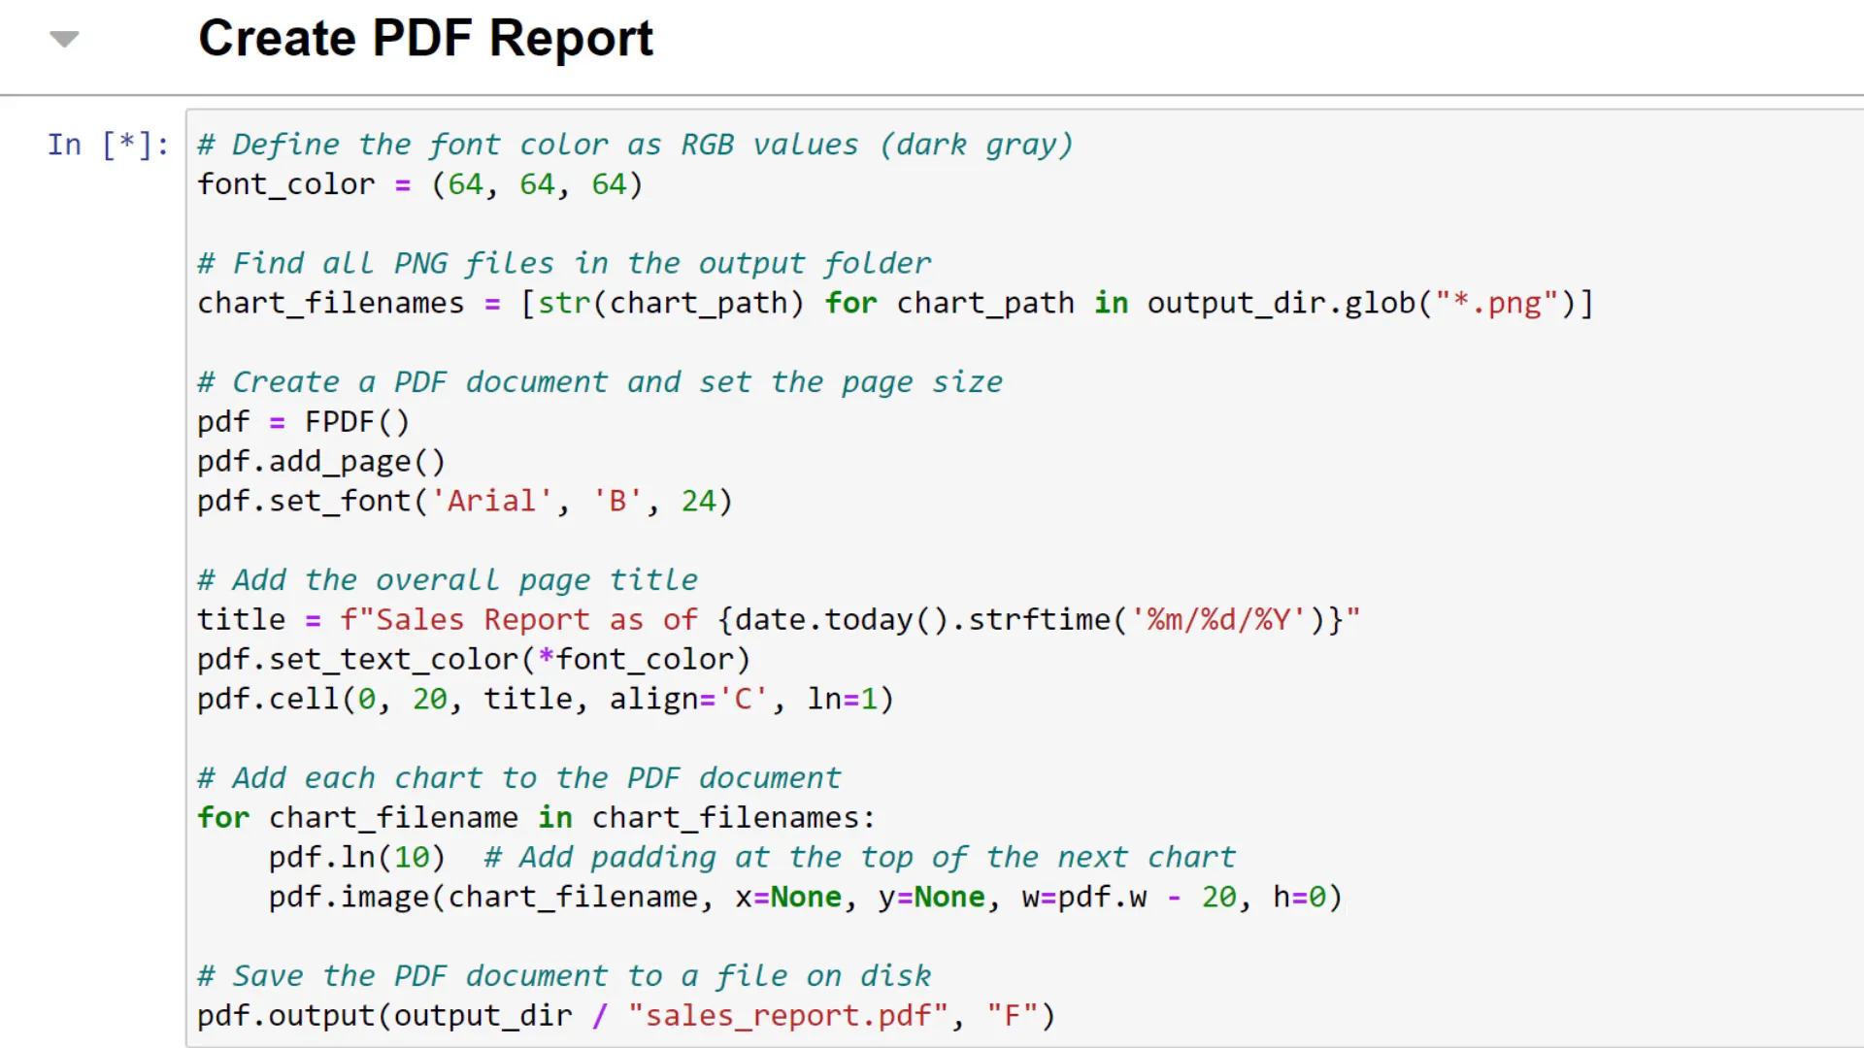Click the pdf.set_text_color(*font_color) line
The height and width of the screenshot is (1048, 1864).
(474, 660)
